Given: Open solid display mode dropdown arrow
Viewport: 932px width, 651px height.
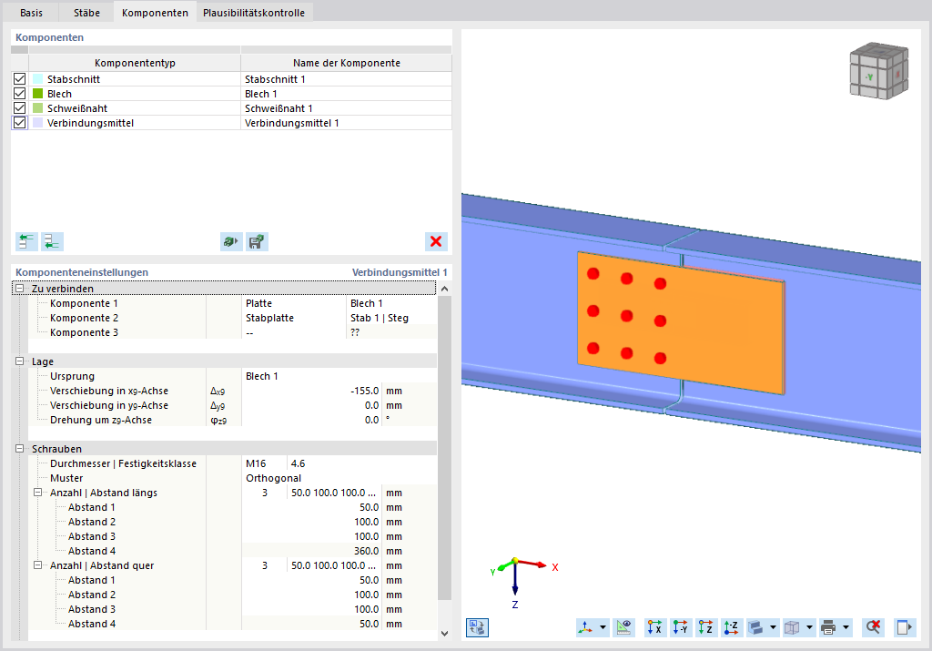Looking at the screenshot, I should [x=774, y=627].
